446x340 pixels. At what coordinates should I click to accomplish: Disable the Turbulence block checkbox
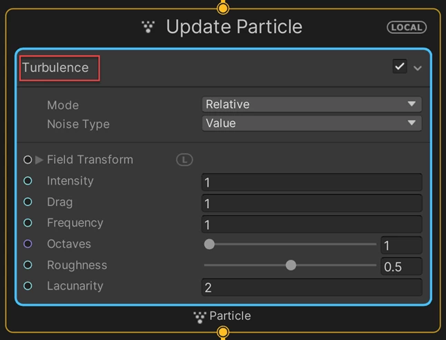[399, 66]
